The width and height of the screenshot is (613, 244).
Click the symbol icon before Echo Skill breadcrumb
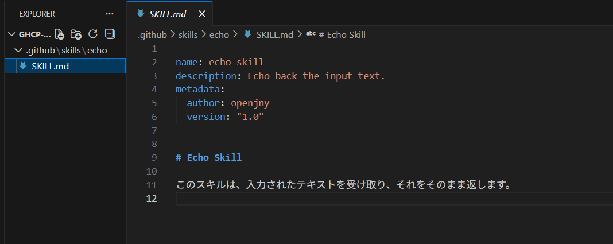pyautogui.click(x=311, y=34)
